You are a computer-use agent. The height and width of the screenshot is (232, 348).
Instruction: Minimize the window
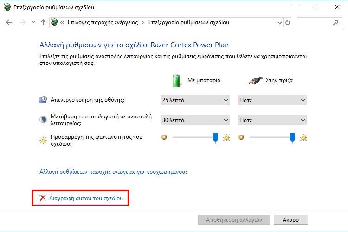click(295, 7)
